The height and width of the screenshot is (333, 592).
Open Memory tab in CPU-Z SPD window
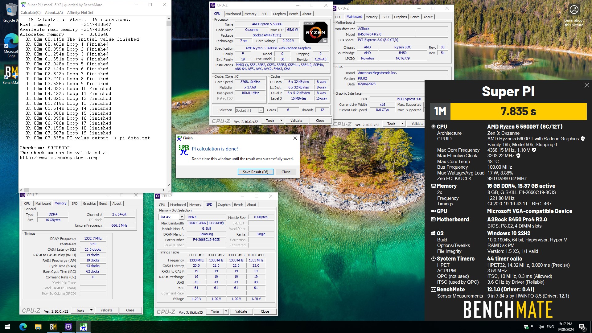point(195,205)
